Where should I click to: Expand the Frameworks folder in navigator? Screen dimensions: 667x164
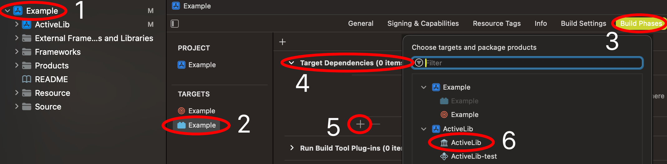coord(17,52)
